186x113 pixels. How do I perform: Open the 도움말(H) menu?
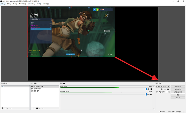coord(46,4)
